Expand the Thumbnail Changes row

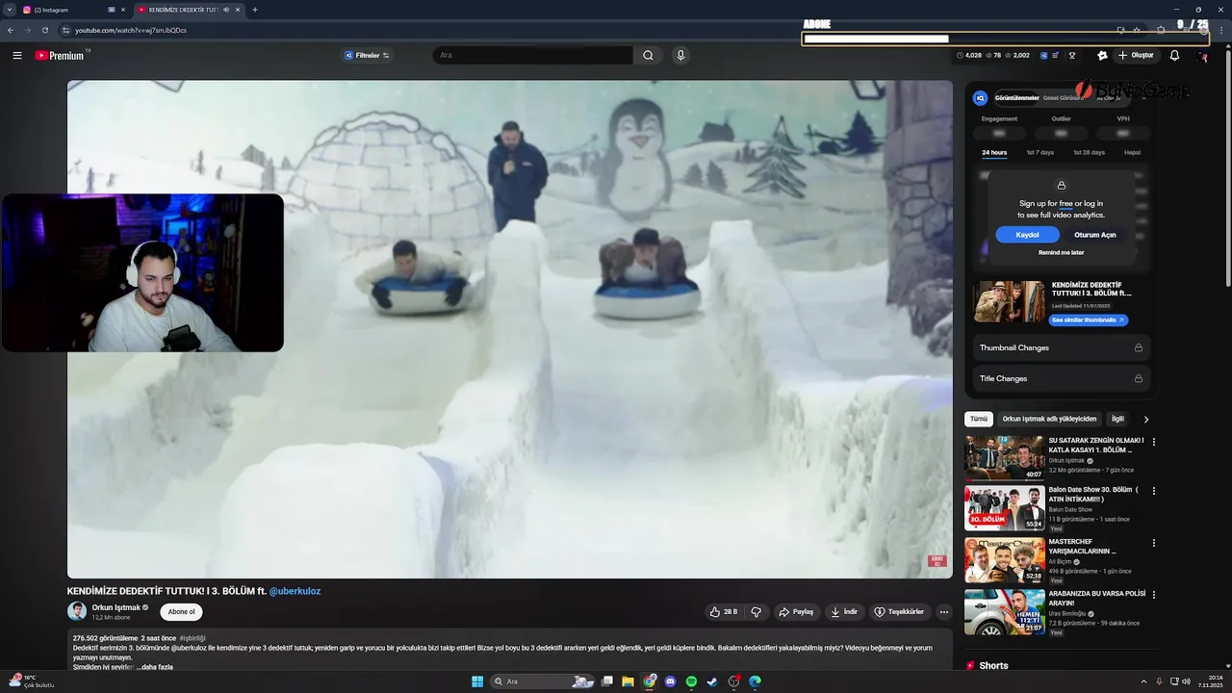coord(1061,347)
